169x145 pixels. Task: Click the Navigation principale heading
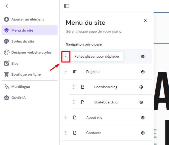84,45
